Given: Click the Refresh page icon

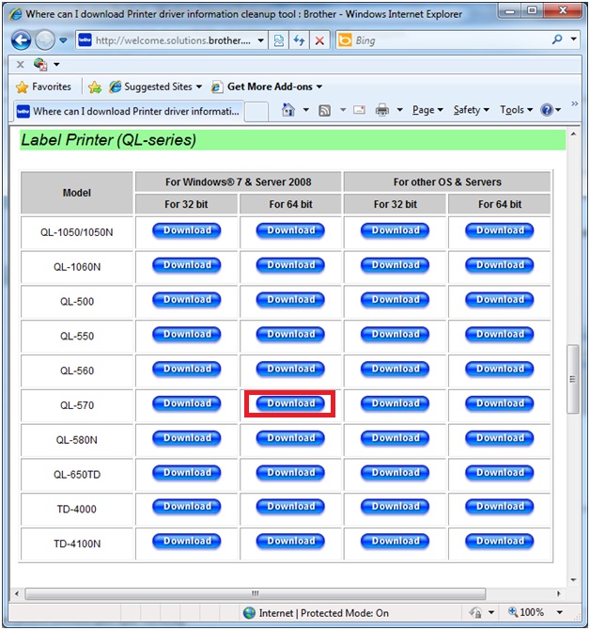Looking at the screenshot, I should click(299, 41).
